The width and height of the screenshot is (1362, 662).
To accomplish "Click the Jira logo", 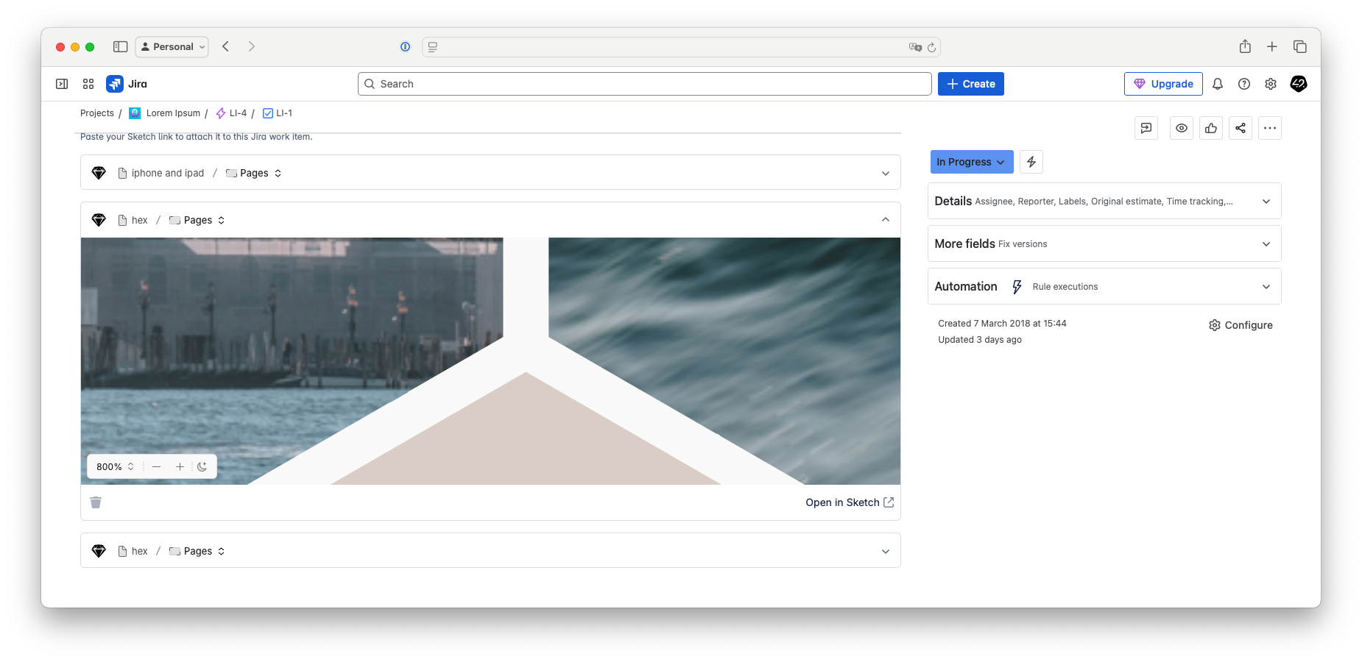I will (x=127, y=84).
